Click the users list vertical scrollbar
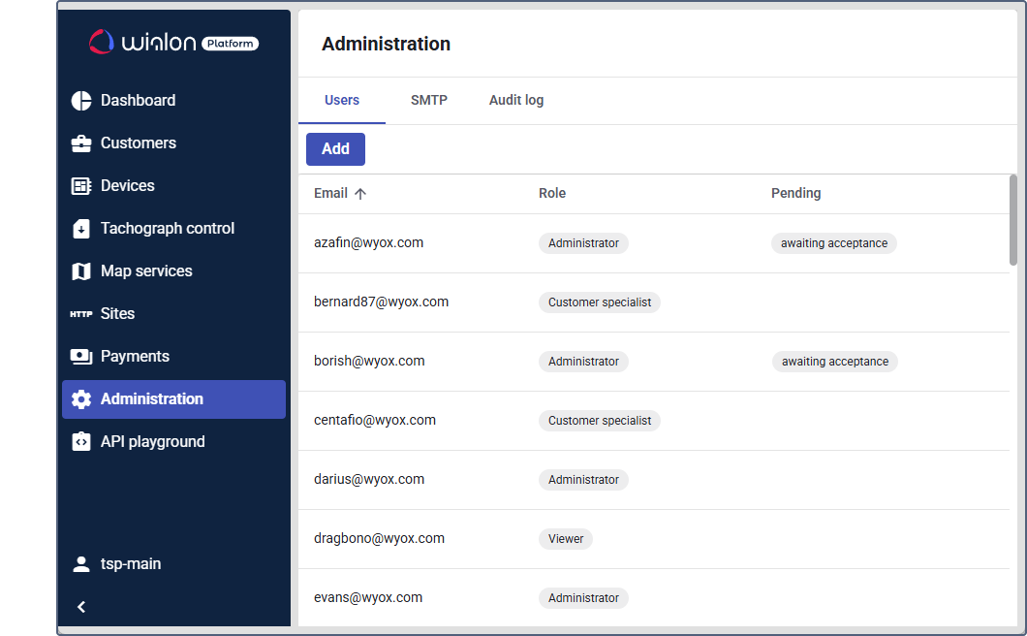 pyautogui.click(x=1012, y=220)
